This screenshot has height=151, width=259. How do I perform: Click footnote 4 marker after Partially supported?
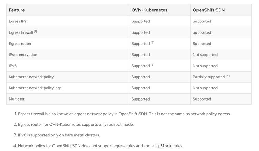(x=228, y=76)
